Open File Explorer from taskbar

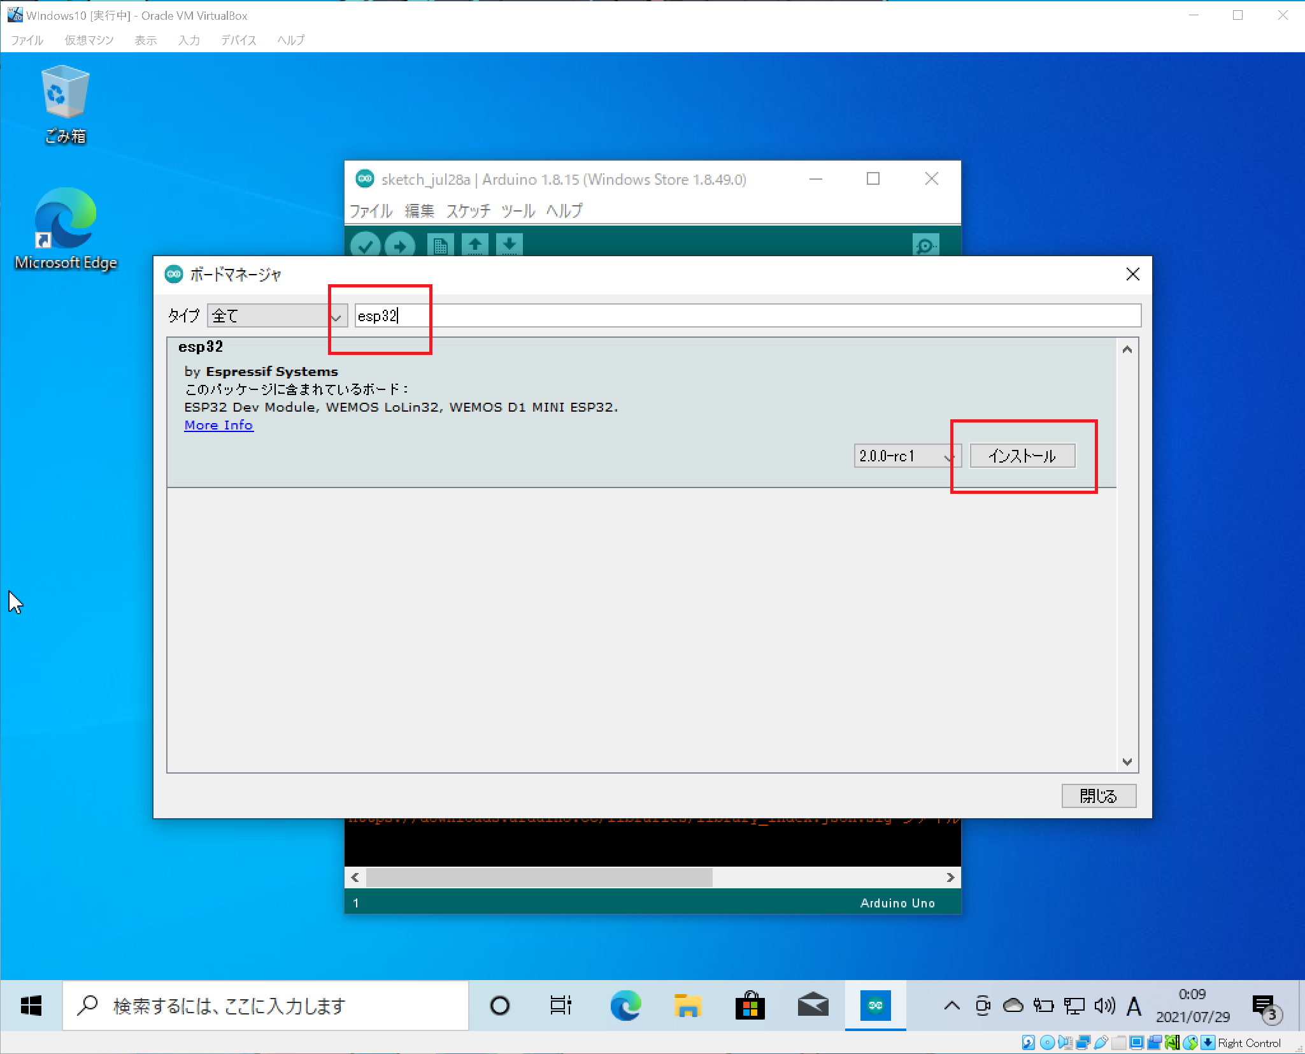pyautogui.click(x=688, y=1006)
